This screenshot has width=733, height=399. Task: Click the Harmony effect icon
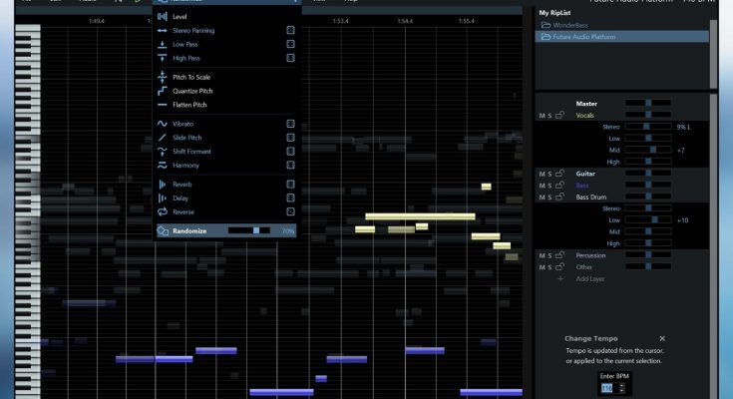(x=163, y=165)
